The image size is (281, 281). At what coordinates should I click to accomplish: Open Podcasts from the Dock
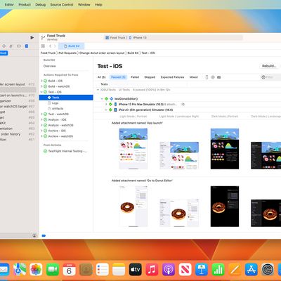point(169,269)
